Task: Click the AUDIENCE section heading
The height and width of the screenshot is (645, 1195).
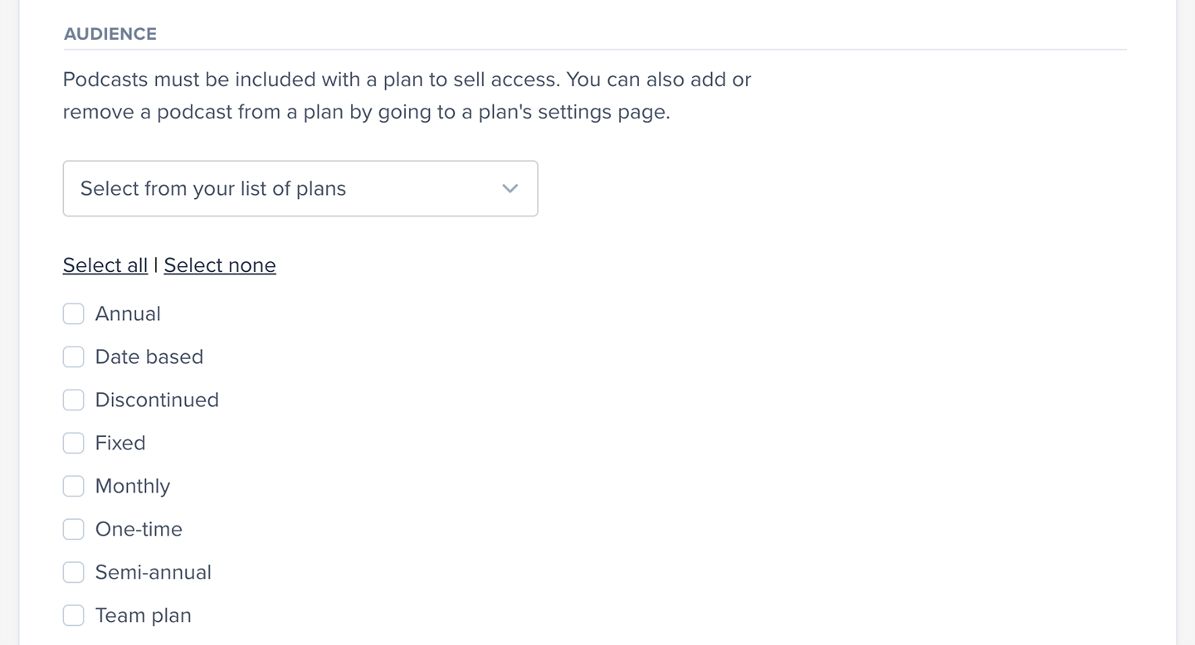Action: pyautogui.click(x=110, y=34)
